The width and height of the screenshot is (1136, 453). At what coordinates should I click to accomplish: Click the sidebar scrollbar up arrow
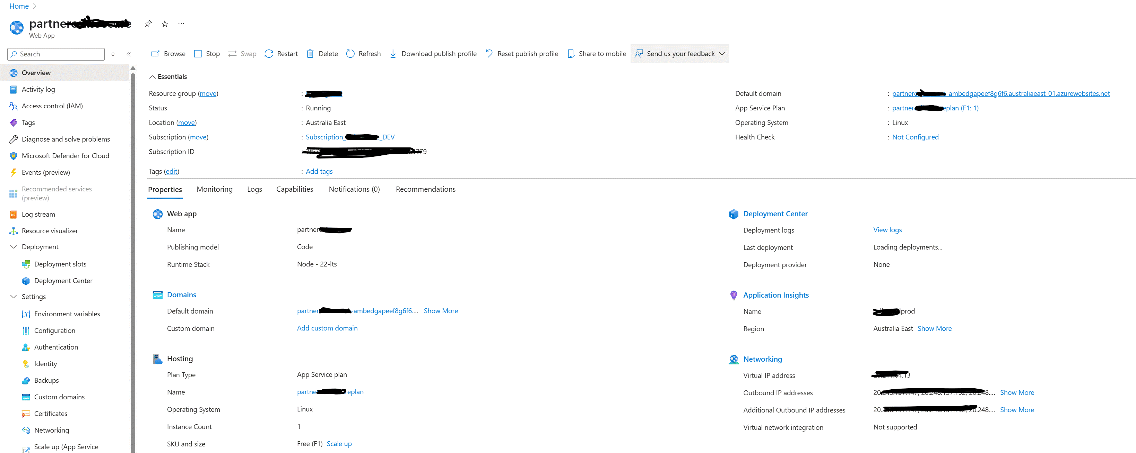(x=133, y=68)
